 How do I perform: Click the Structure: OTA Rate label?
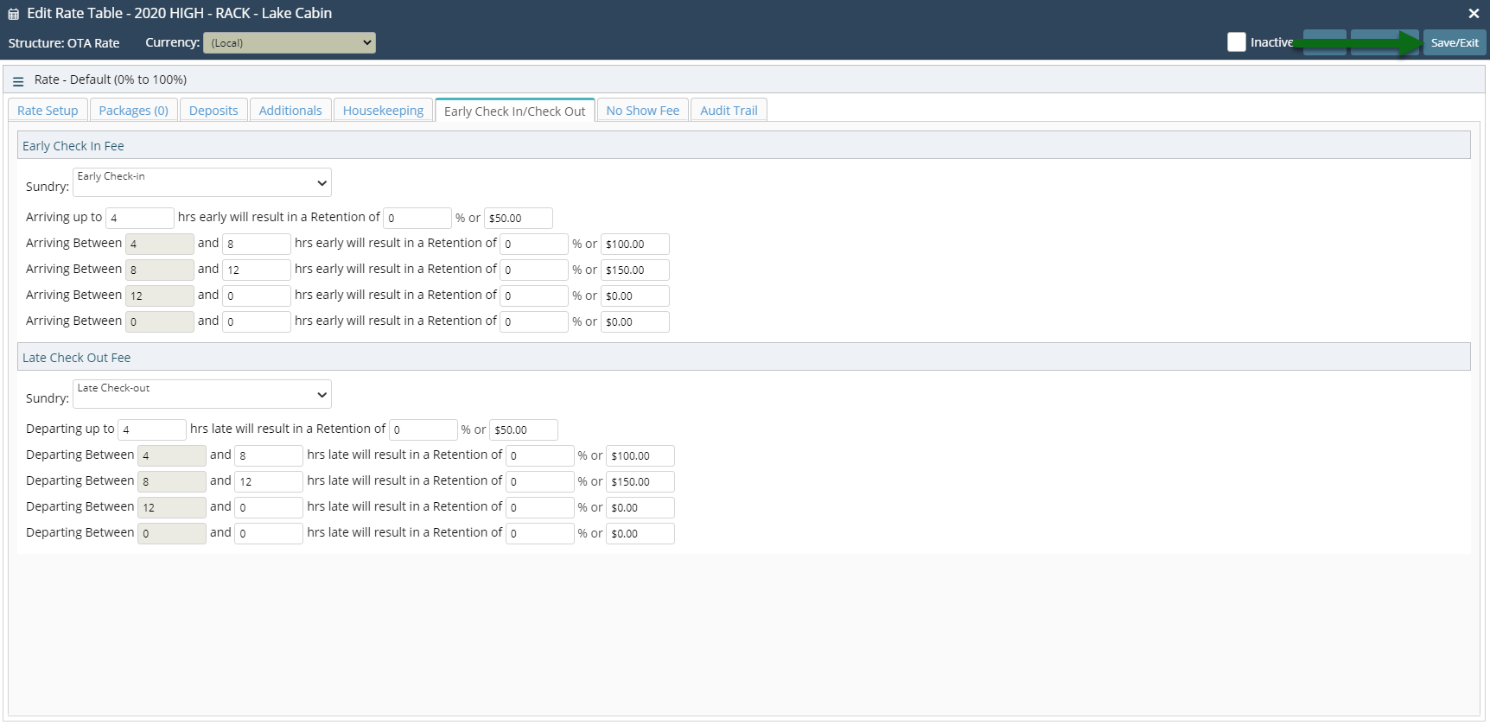(64, 42)
